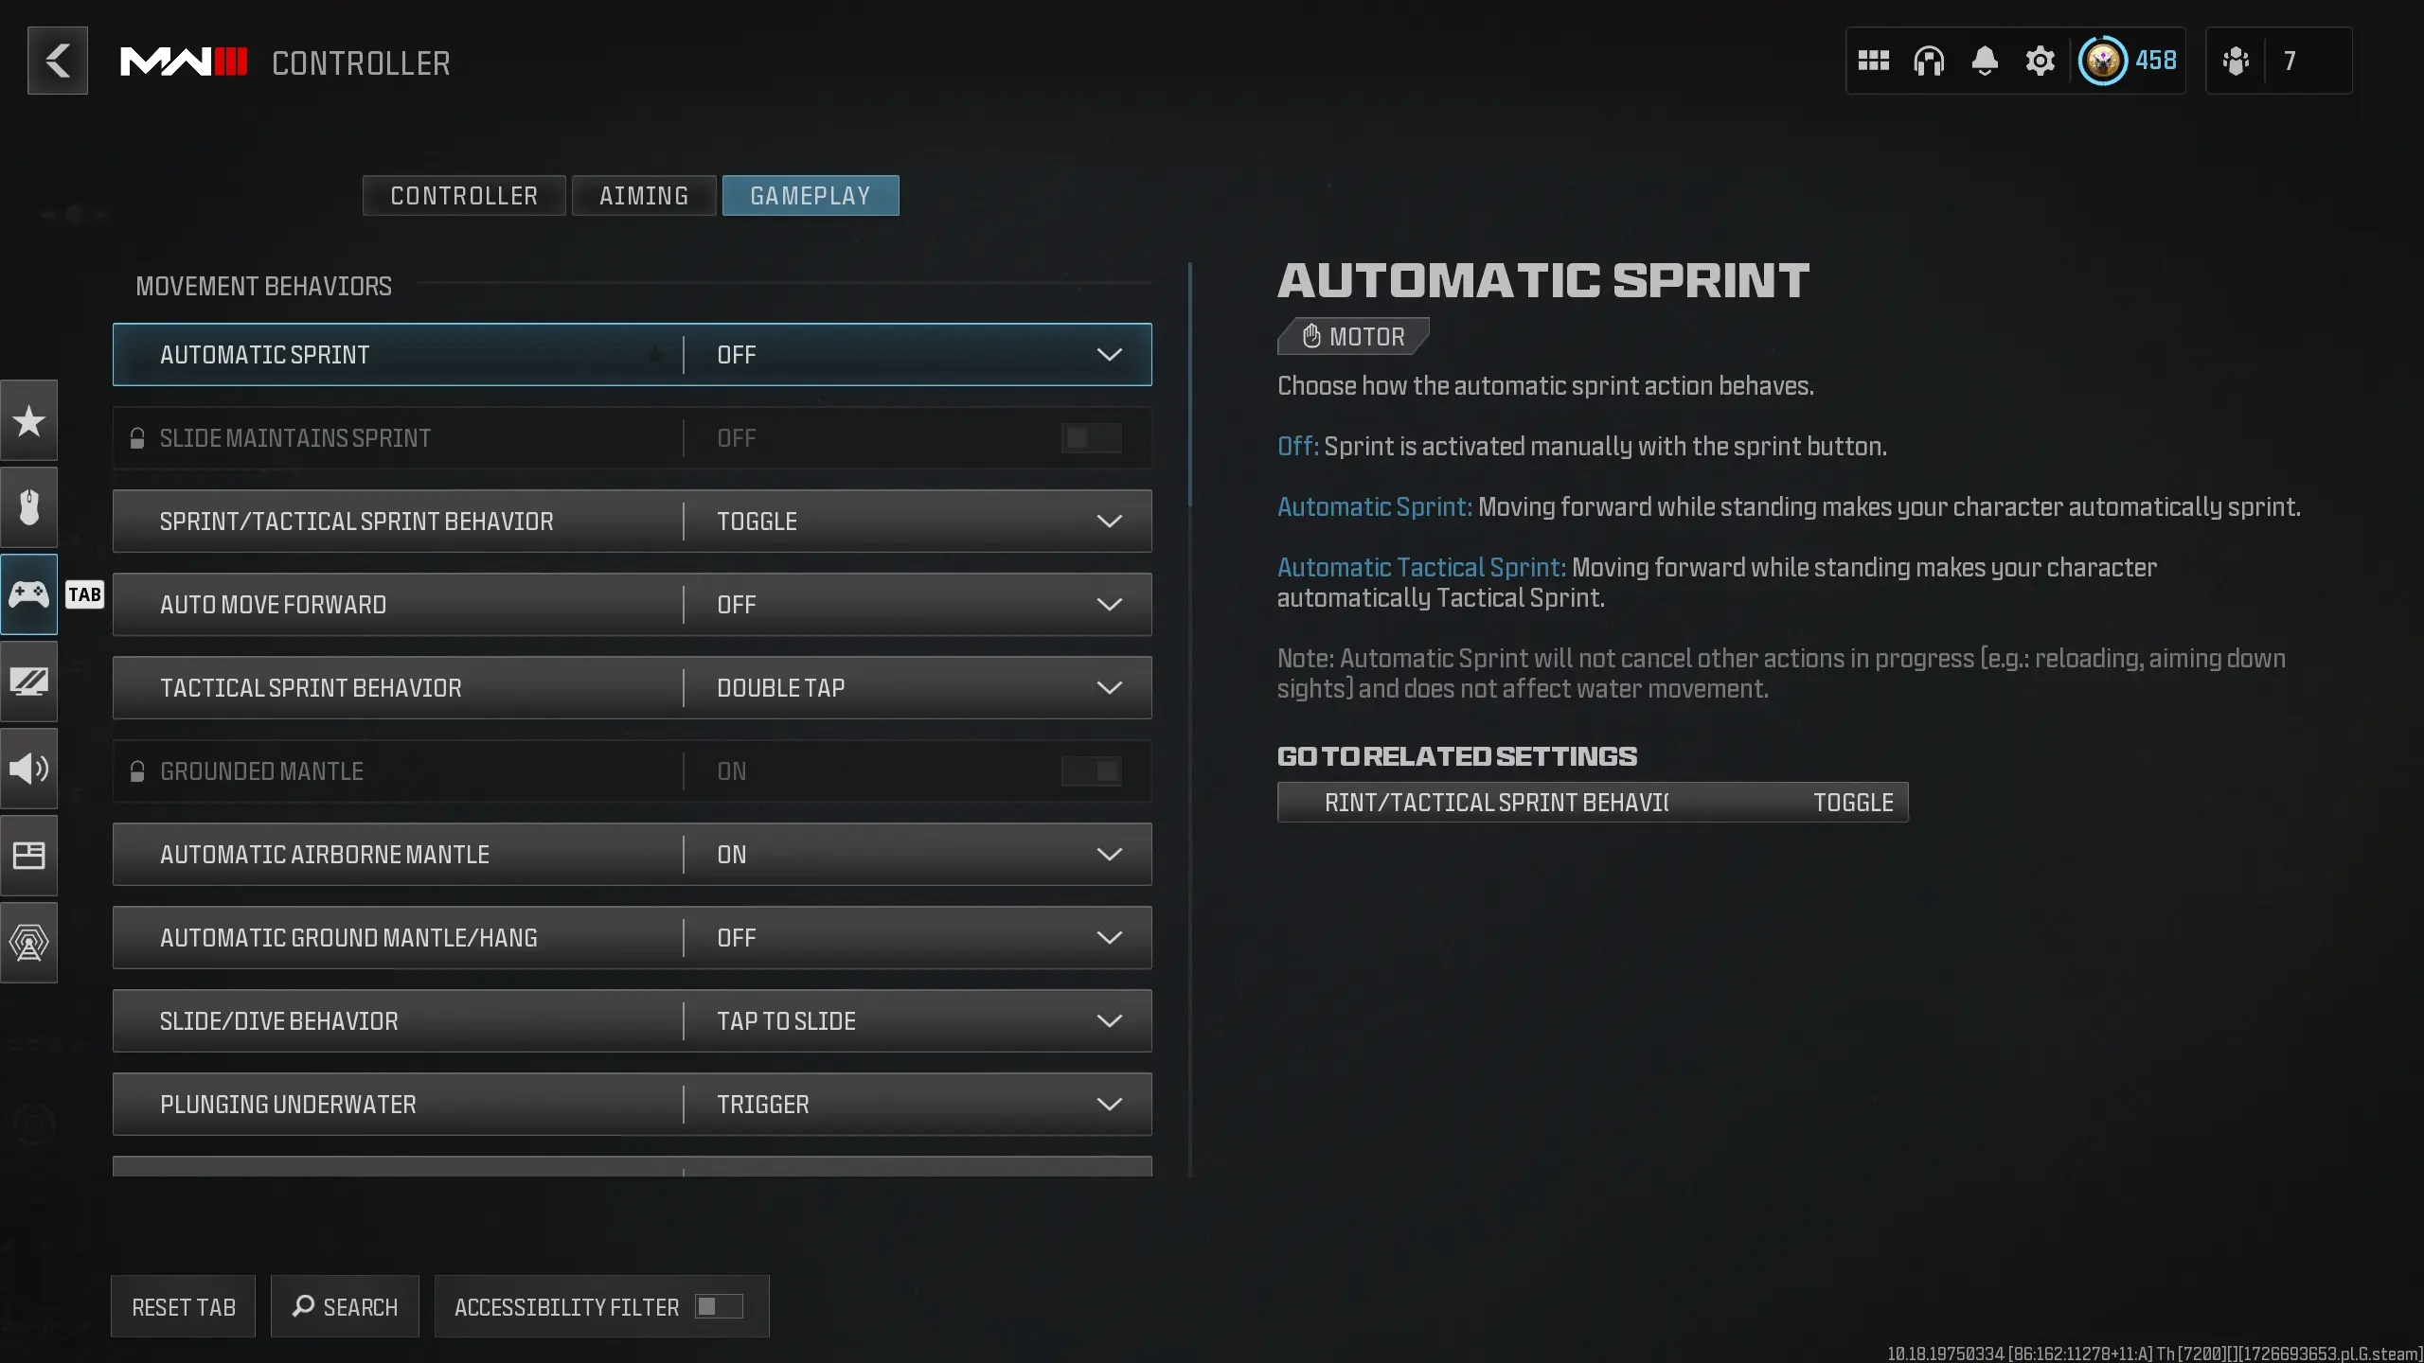
Task: Toggle the Slide Maintains Sprint switch
Action: 1091,436
